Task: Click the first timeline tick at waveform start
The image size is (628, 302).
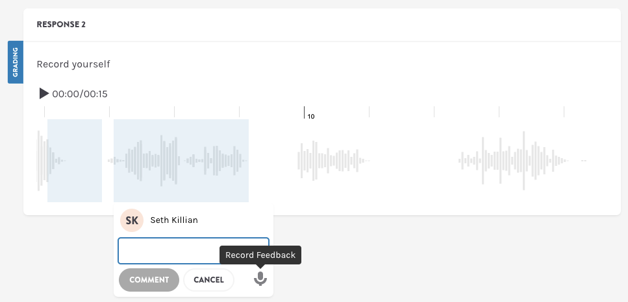Action: (45, 112)
